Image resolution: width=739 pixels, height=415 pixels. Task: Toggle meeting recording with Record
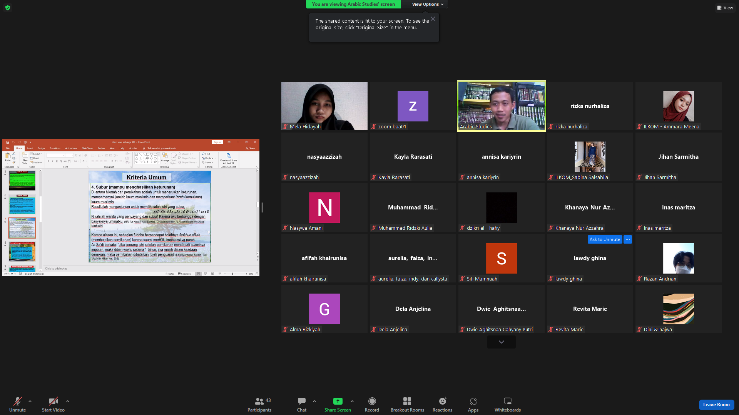click(x=372, y=405)
